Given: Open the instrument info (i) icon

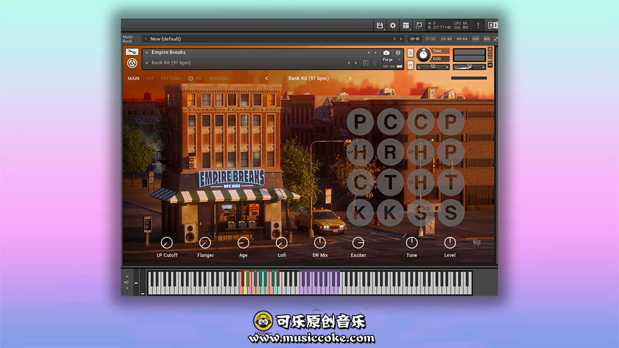Looking at the screenshot, I should point(398,53).
